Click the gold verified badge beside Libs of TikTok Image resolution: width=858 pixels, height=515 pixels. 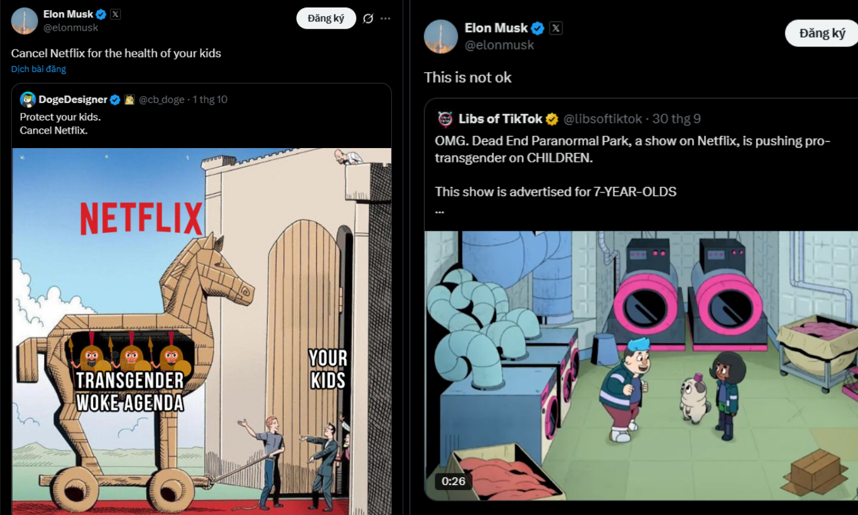coord(551,119)
